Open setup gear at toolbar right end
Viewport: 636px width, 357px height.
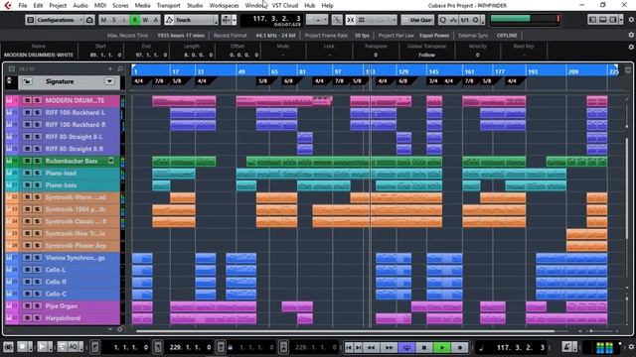pyautogui.click(x=631, y=20)
